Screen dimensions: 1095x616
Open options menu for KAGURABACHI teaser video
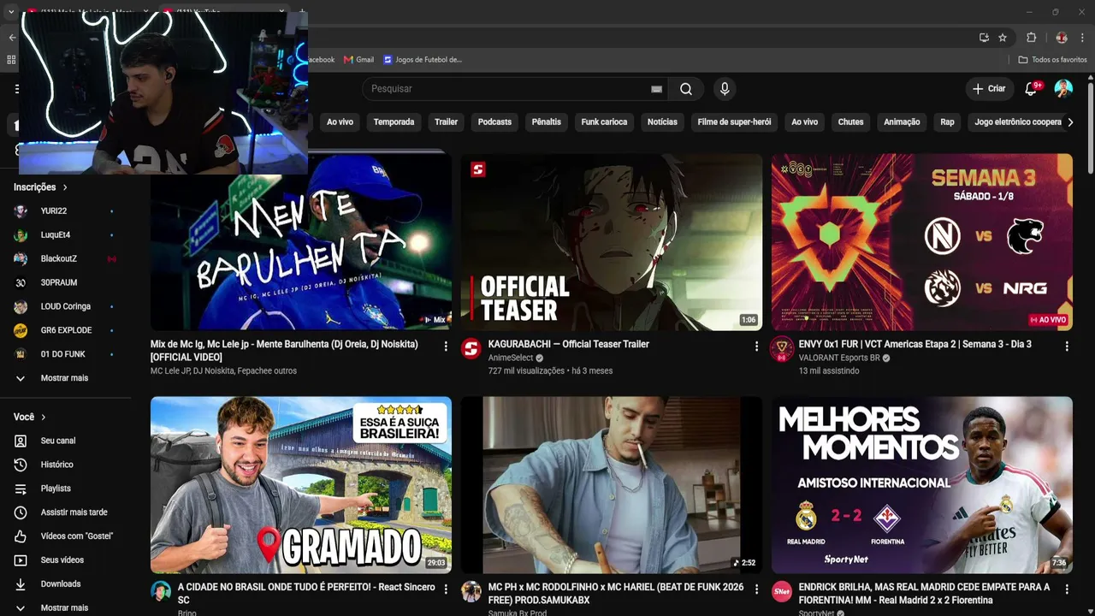756,346
